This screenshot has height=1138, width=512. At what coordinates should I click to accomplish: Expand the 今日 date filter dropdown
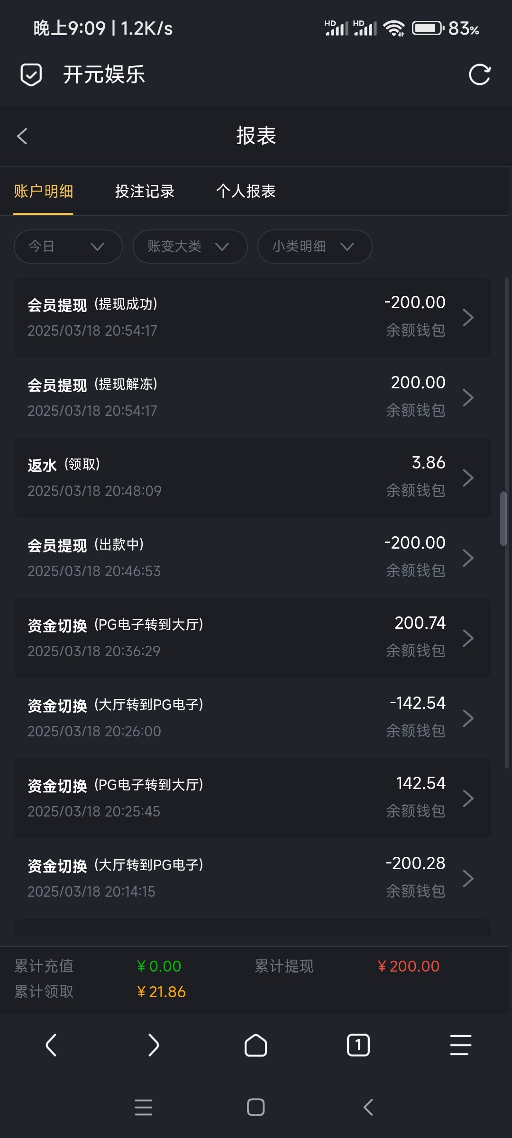[x=68, y=247]
